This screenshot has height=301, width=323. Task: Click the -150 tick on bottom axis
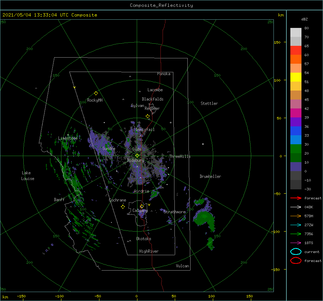[21, 296]
